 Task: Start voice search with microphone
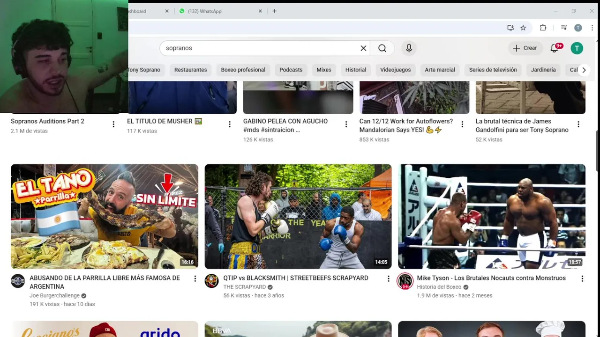pos(409,48)
